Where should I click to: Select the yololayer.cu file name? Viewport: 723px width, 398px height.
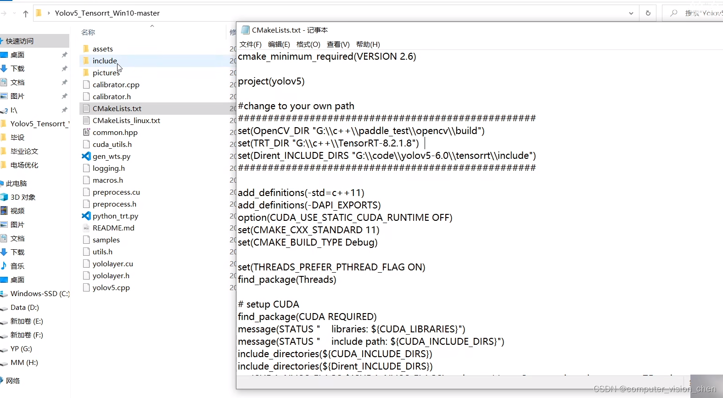[113, 263]
